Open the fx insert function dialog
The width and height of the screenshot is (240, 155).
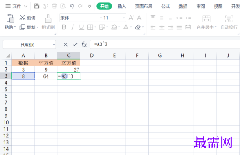84,45
